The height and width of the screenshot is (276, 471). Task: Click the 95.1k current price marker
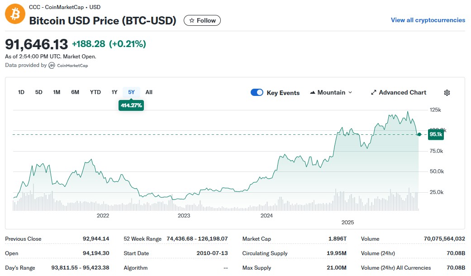pyautogui.click(x=436, y=134)
